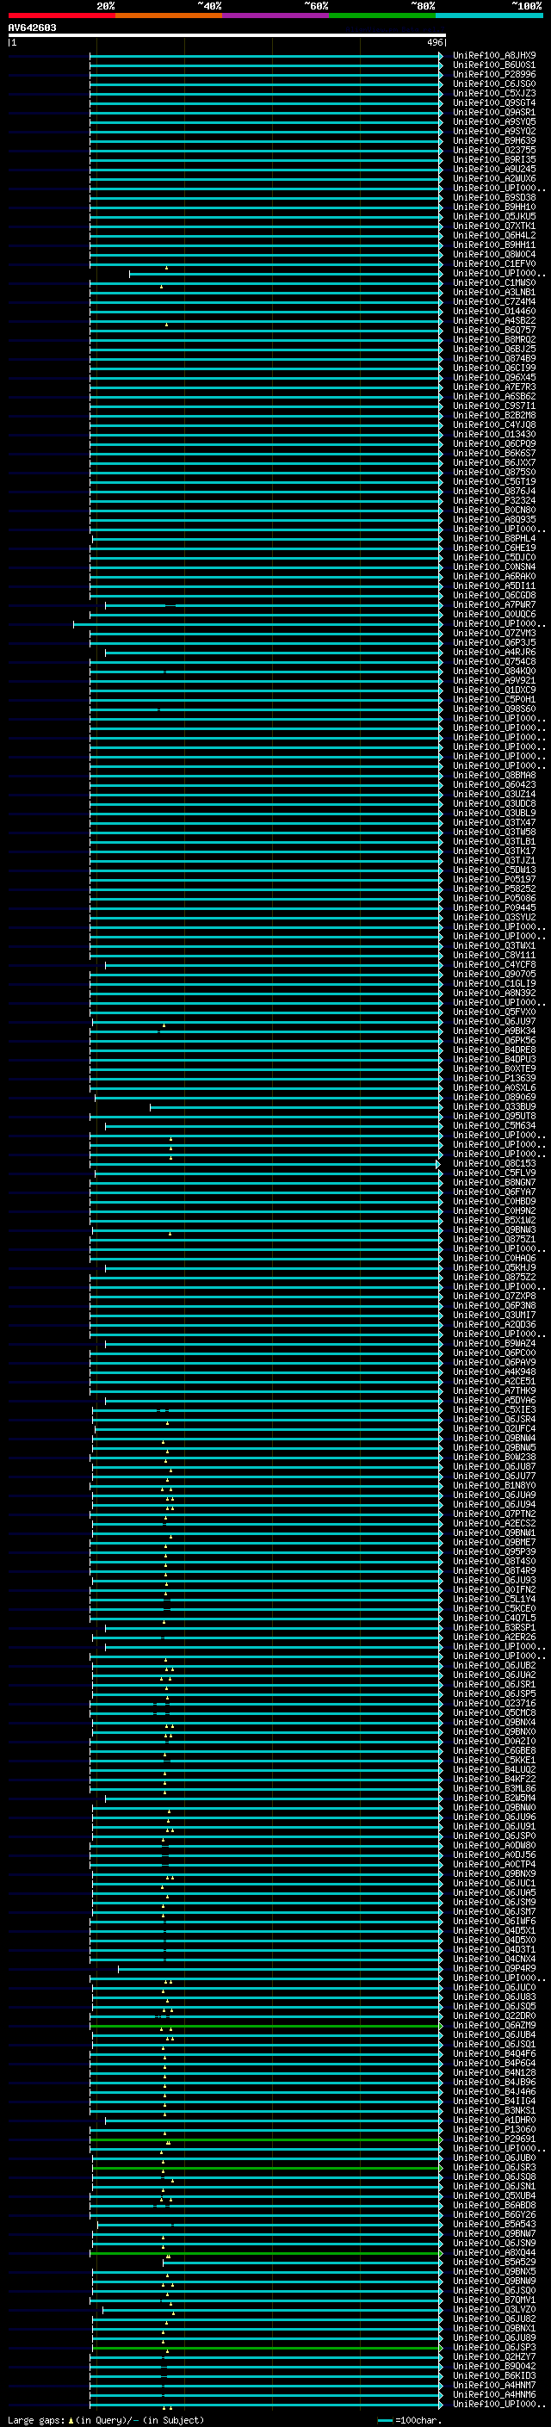Select hit label UniRef100_O23755
The width and height of the screenshot is (551, 2427).
(494, 150)
